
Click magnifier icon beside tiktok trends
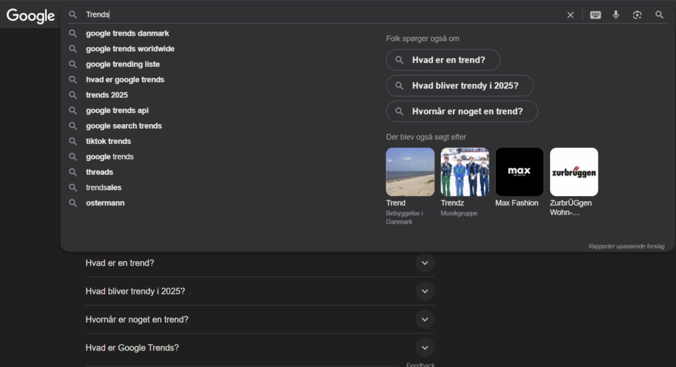73,141
